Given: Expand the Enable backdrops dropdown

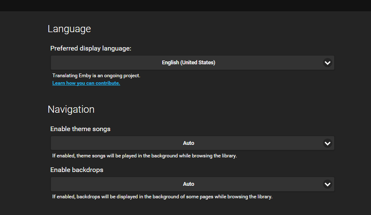Looking at the screenshot, I should point(192,184).
